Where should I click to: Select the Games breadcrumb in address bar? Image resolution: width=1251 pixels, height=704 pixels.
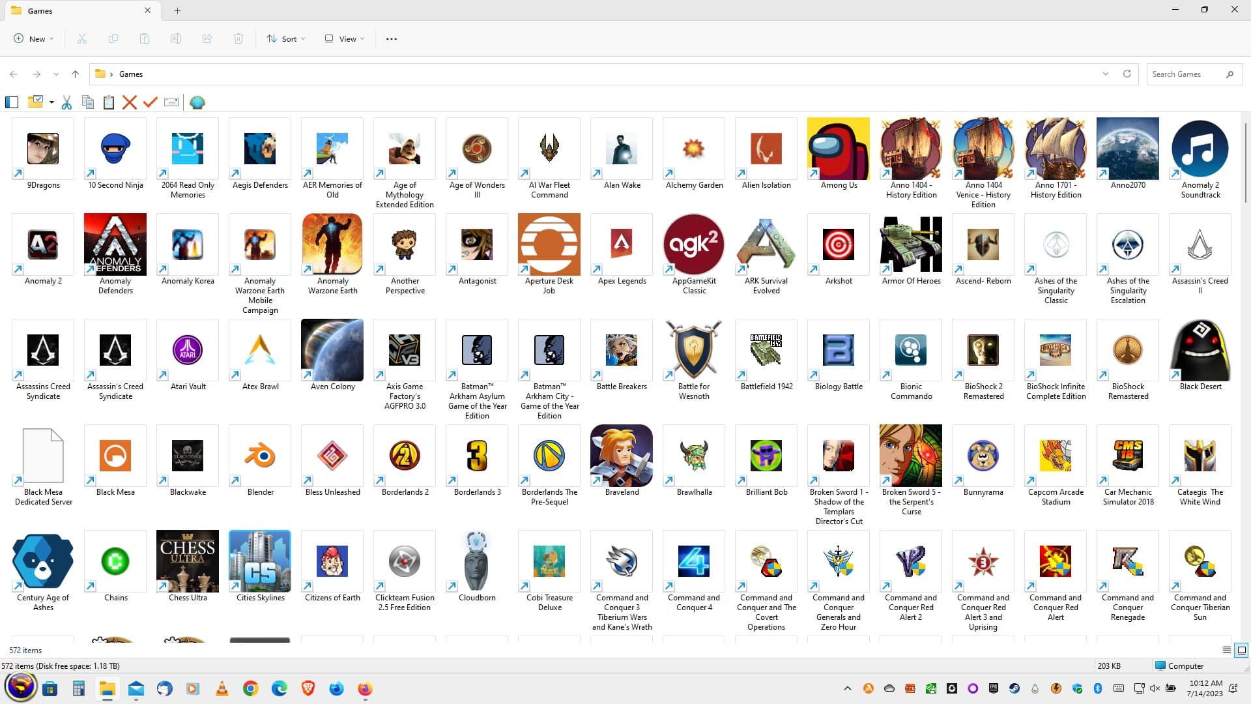(131, 74)
